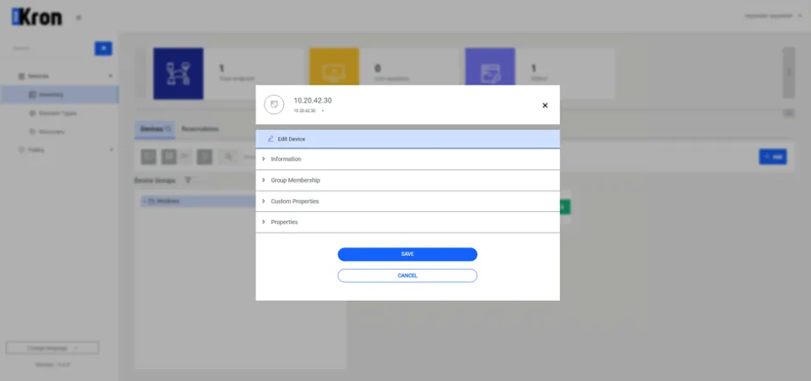811x381 pixels.
Task: Select the Edit Device header row
Action: (407, 139)
